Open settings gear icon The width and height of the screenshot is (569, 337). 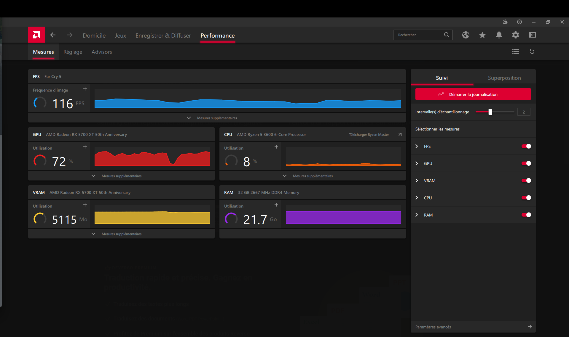pyautogui.click(x=515, y=35)
